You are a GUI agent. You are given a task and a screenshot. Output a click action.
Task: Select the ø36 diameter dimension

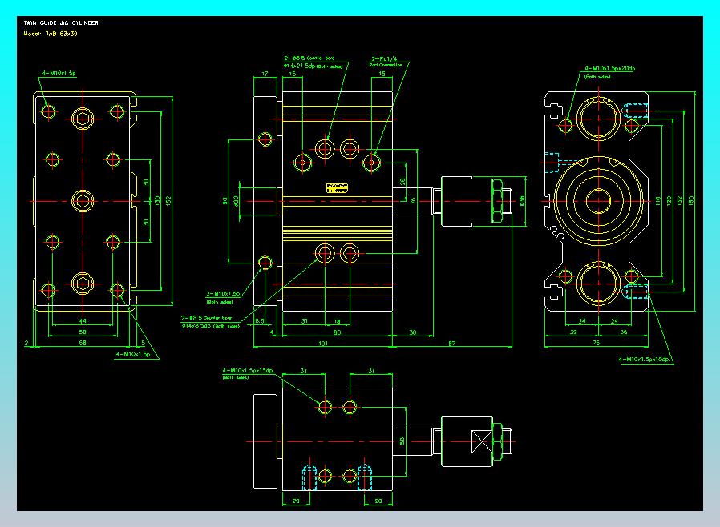pyautogui.click(x=522, y=201)
